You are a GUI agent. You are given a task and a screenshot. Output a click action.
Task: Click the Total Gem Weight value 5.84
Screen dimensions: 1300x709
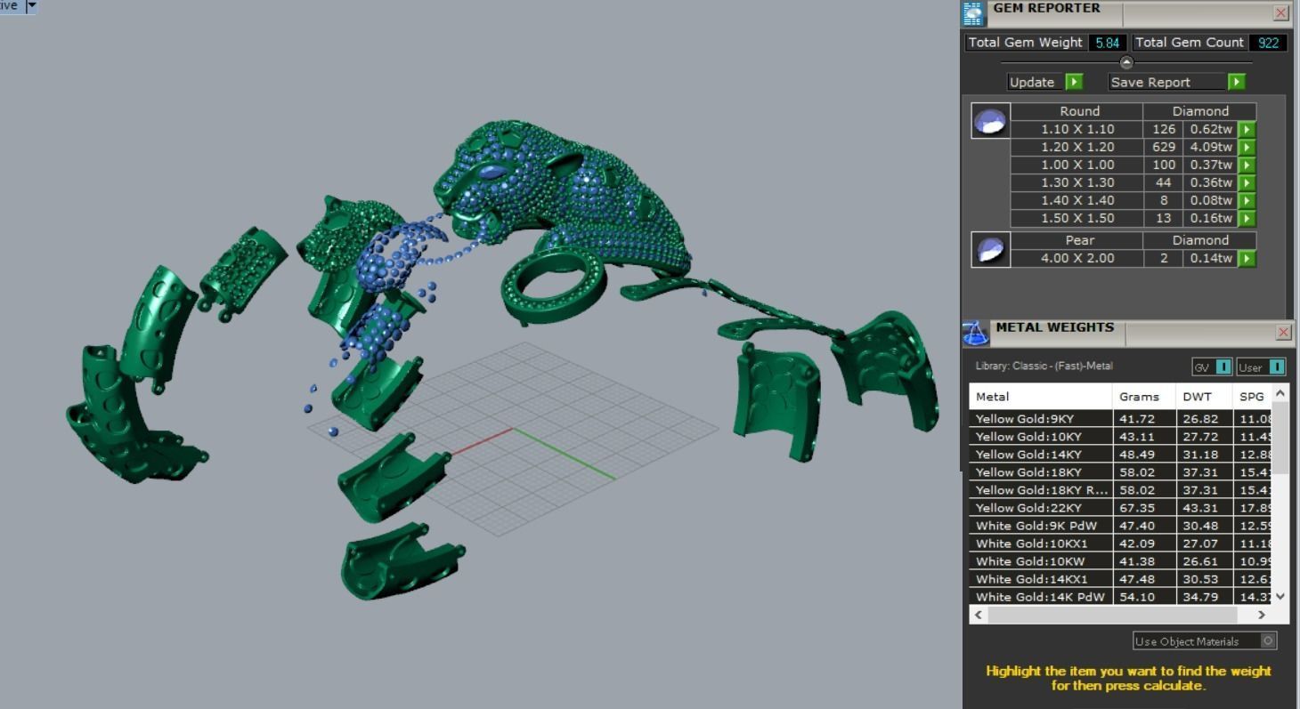pyautogui.click(x=1107, y=42)
